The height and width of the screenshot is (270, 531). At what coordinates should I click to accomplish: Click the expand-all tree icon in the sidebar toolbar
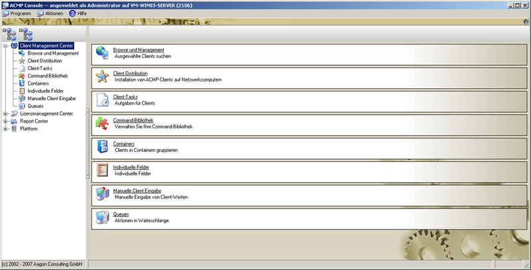pyautogui.click(x=9, y=34)
